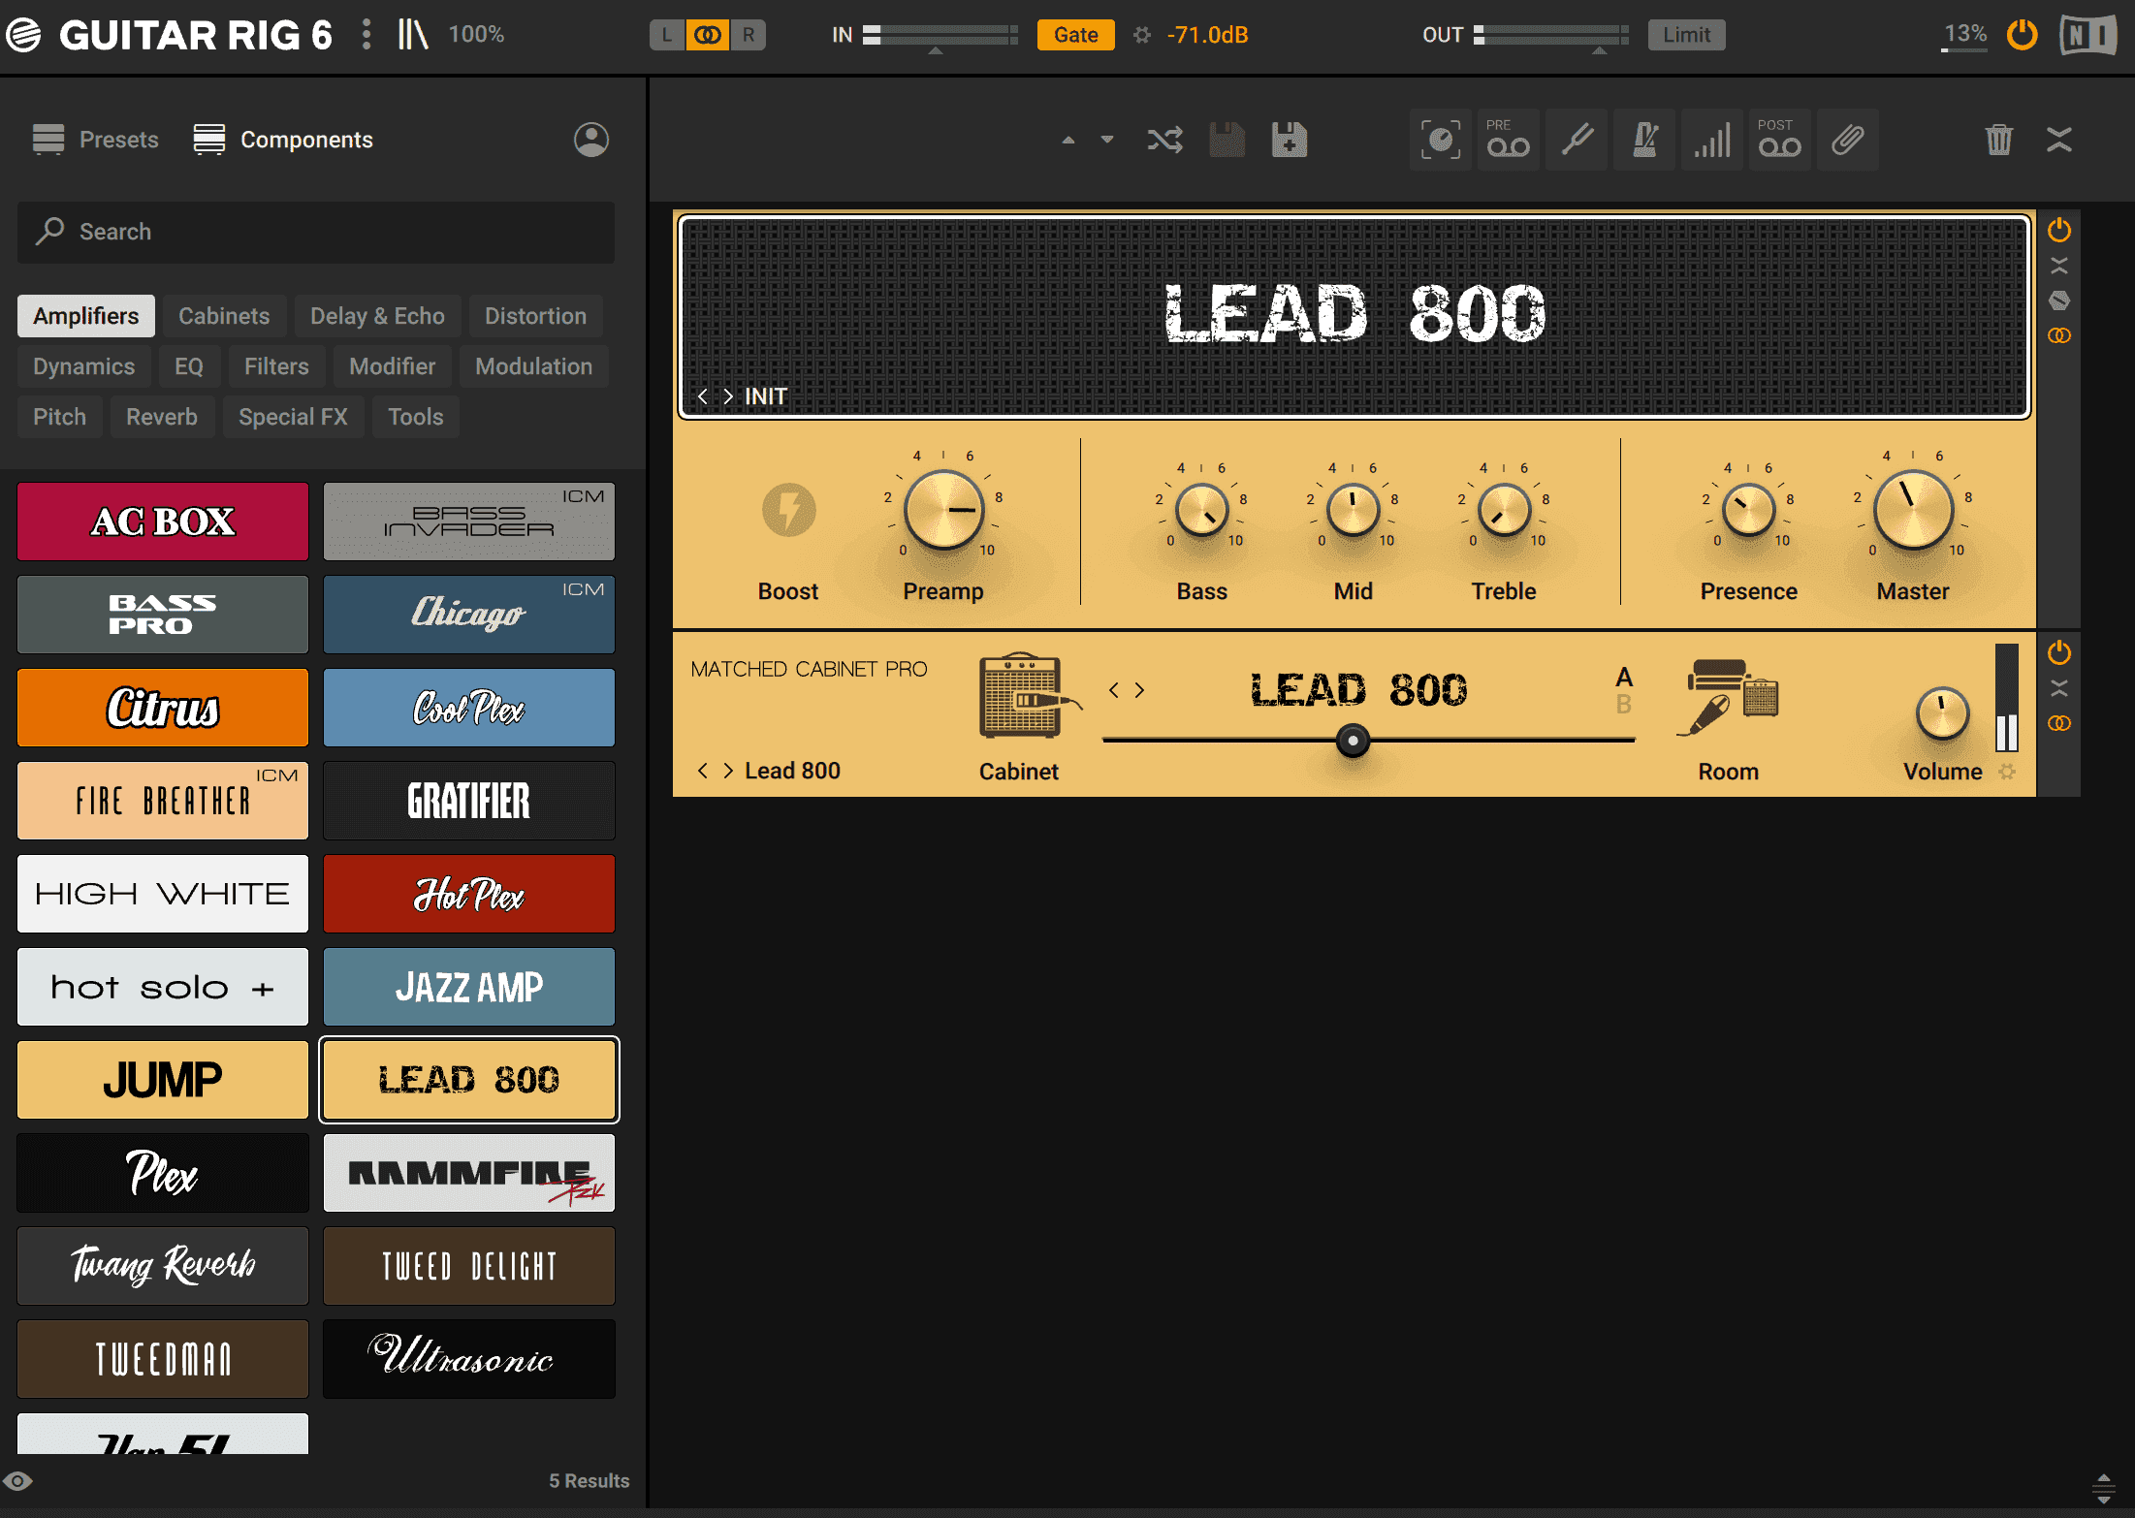Load the AC Box amplifier

163,522
